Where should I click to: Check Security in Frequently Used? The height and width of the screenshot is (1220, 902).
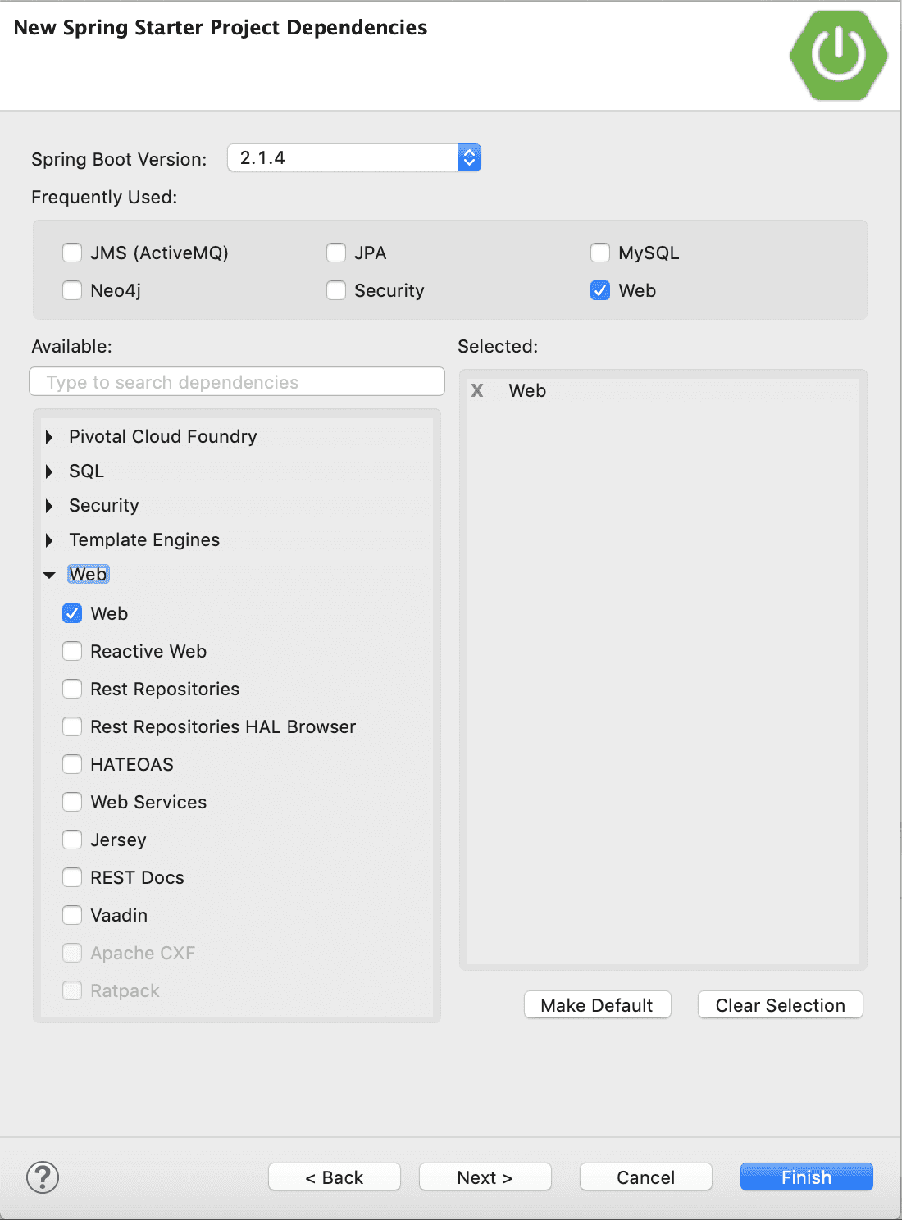[336, 290]
